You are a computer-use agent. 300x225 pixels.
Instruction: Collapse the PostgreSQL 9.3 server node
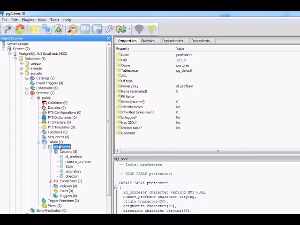coord(9,54)
